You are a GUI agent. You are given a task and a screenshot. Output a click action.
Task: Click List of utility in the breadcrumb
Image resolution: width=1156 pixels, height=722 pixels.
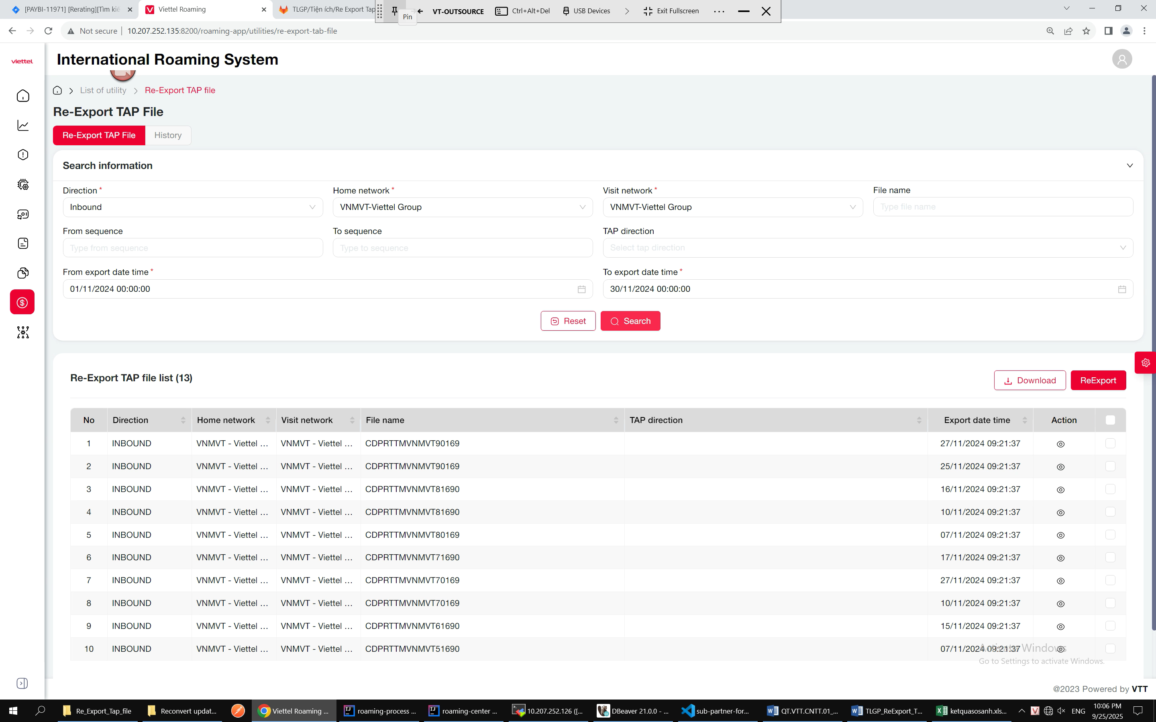(103, 91)
